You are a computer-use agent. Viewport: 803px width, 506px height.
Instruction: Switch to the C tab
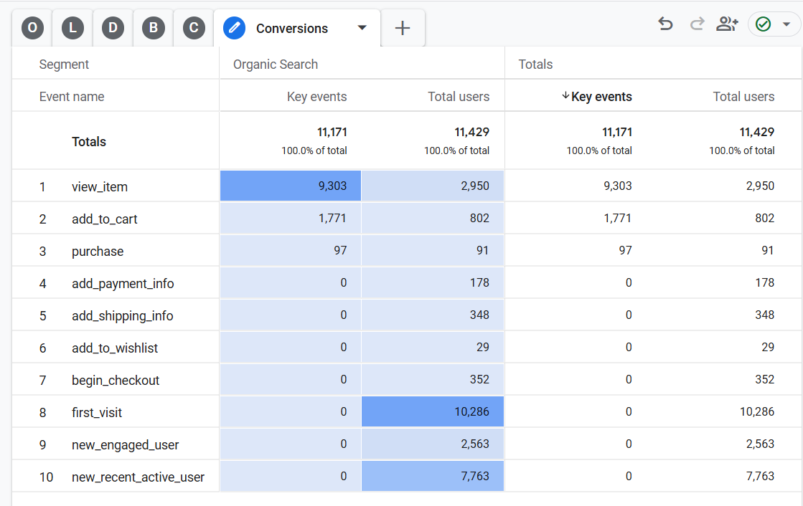194,28
